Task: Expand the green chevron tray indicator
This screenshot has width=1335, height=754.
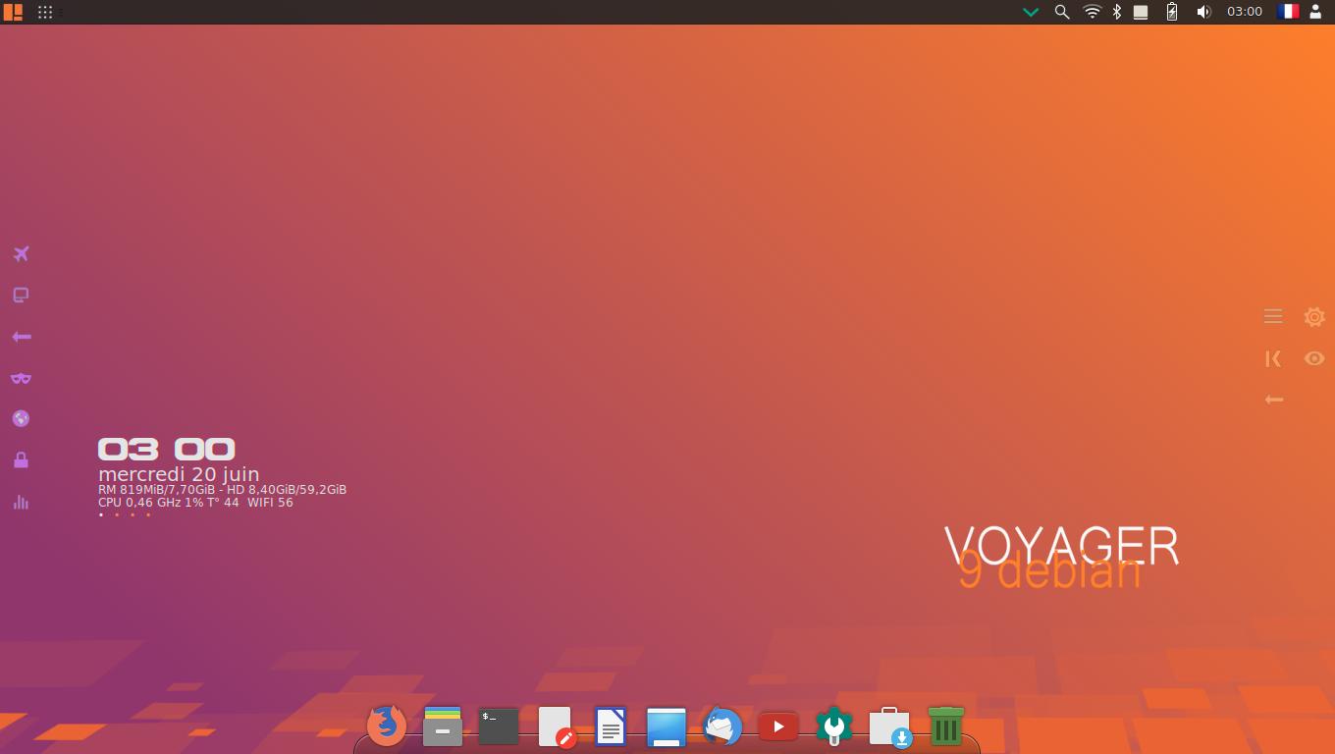Action: 1031,12
